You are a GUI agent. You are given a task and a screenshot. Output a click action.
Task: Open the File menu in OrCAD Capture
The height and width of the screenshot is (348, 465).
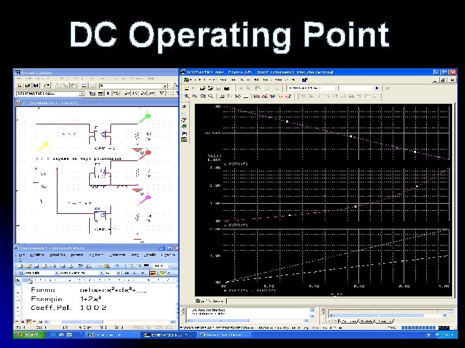[19, 79]
